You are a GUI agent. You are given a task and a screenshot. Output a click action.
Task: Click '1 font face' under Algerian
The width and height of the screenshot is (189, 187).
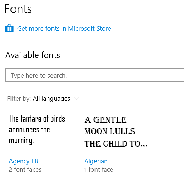(x=99, y=170)
